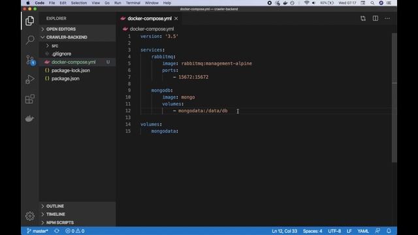
Task: Split the editor to the right
Action: pyautogui.click(x=375, y=18)
